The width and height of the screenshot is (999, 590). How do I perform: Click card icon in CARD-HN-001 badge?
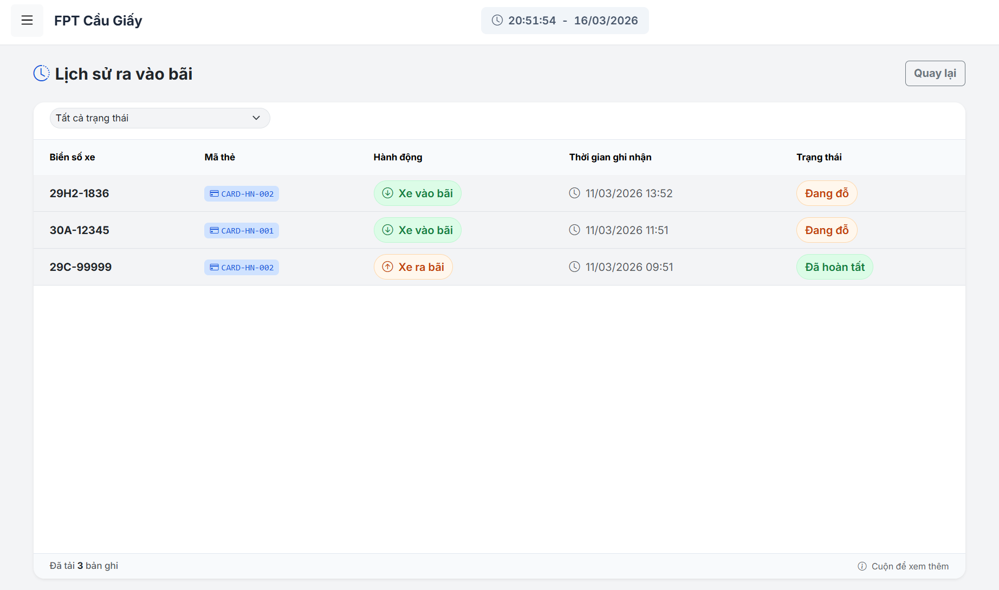tap(214, 230)
